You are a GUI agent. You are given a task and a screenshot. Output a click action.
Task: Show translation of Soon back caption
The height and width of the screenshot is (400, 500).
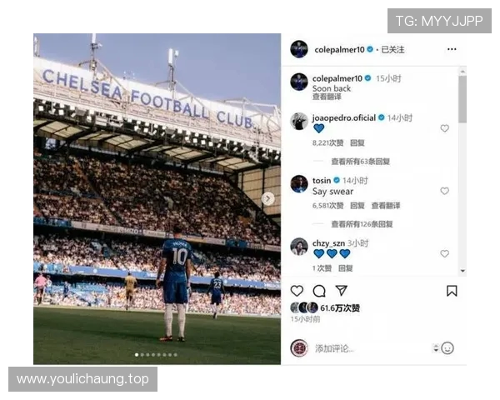click(x=327, y=97)
